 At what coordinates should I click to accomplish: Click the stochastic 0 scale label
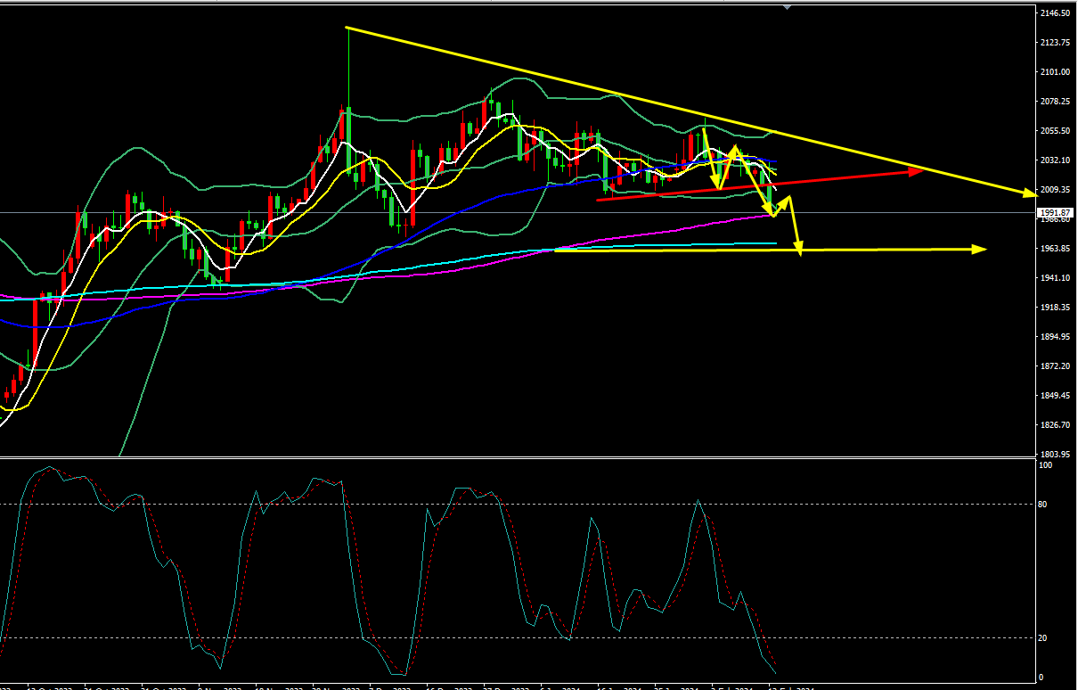[1043, 678]
